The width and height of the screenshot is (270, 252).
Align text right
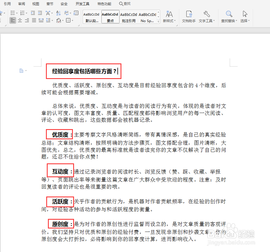27,20
